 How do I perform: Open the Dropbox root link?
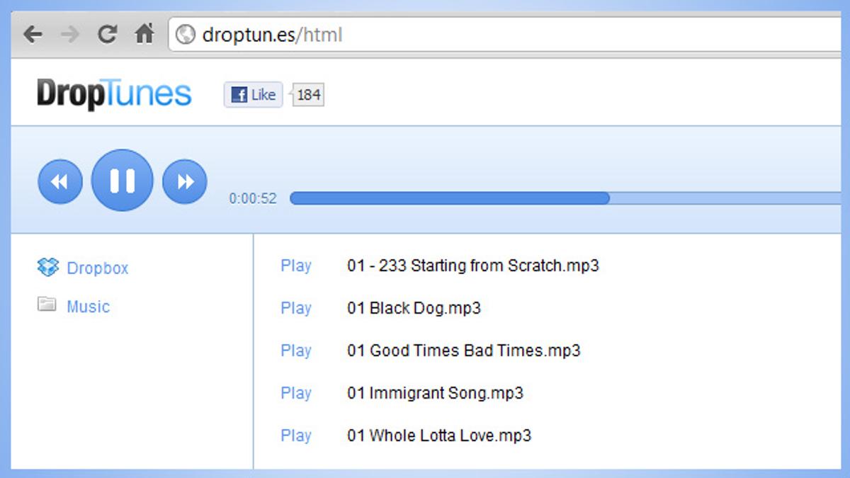pyautogui.click(x=98, y=268)
